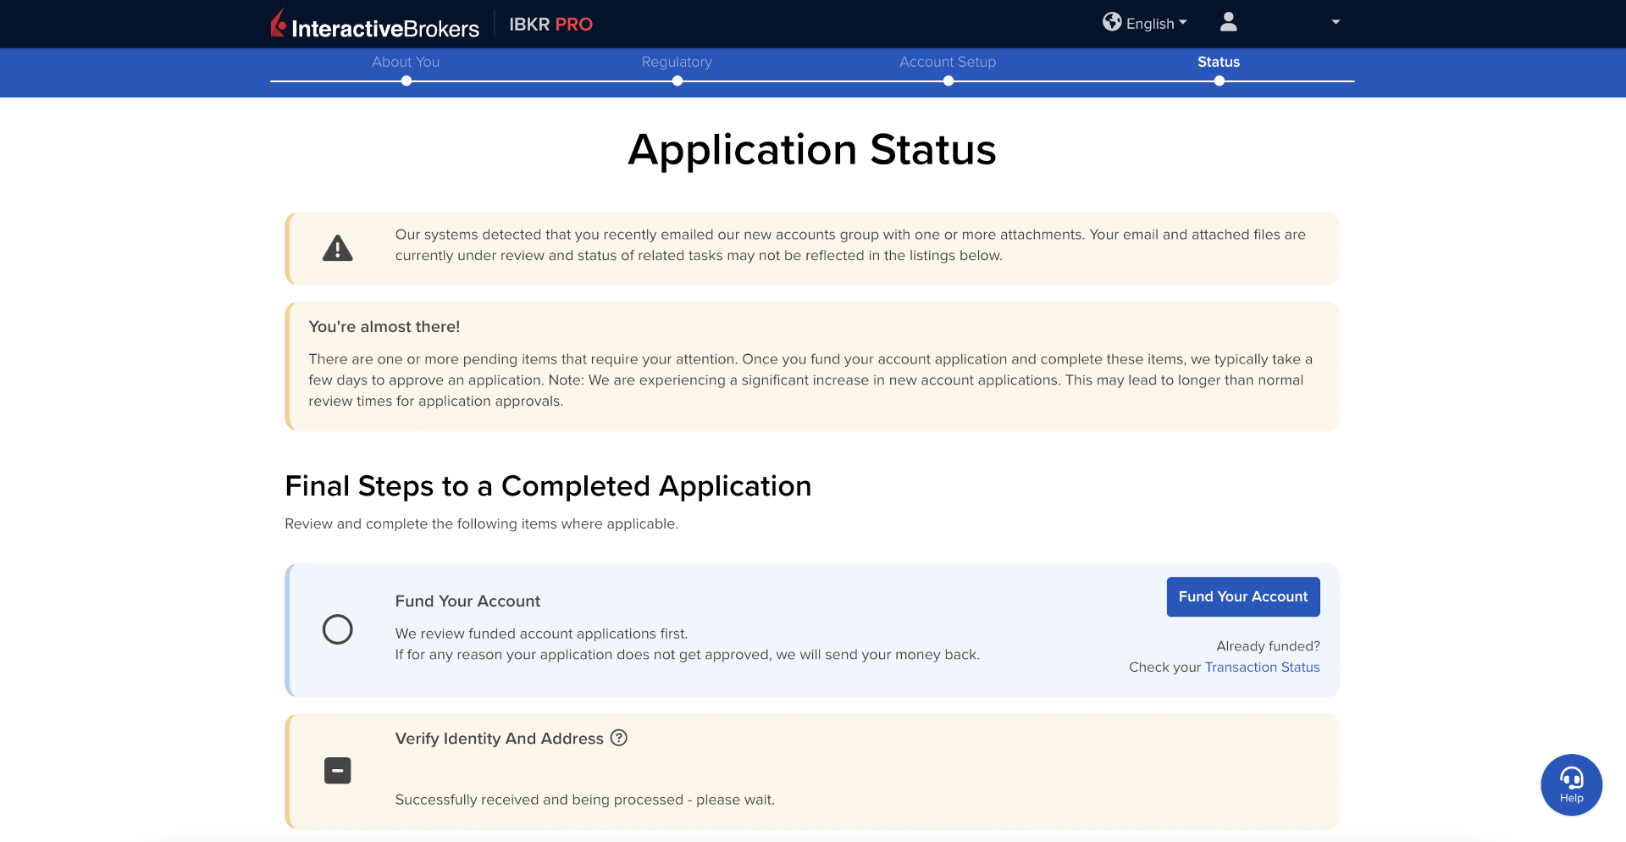1626x842 pixels.
Task: Switch to the Regulatory step
Action: pos(677,62)
